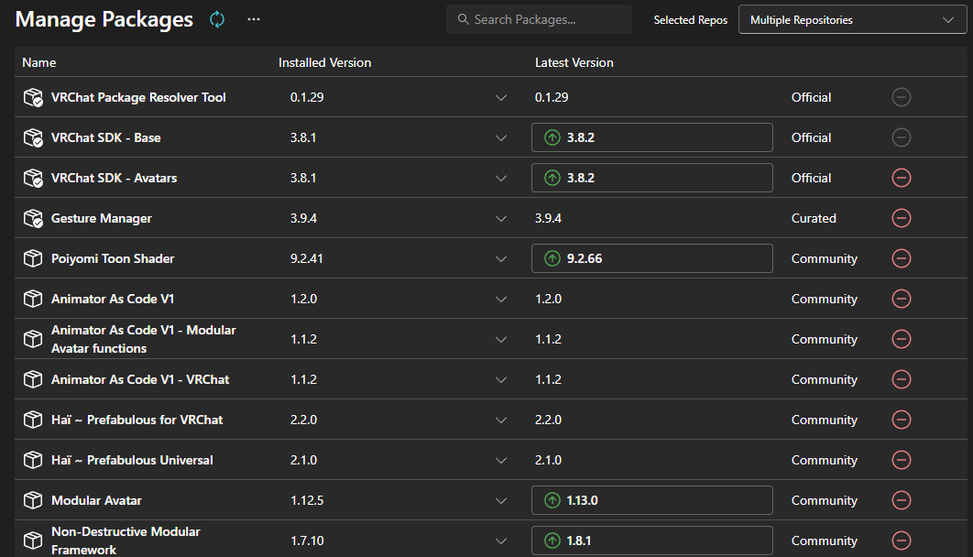Remove Non-Destructive Modular Framework package
973x557 pixels.
[x=901, y=541]
